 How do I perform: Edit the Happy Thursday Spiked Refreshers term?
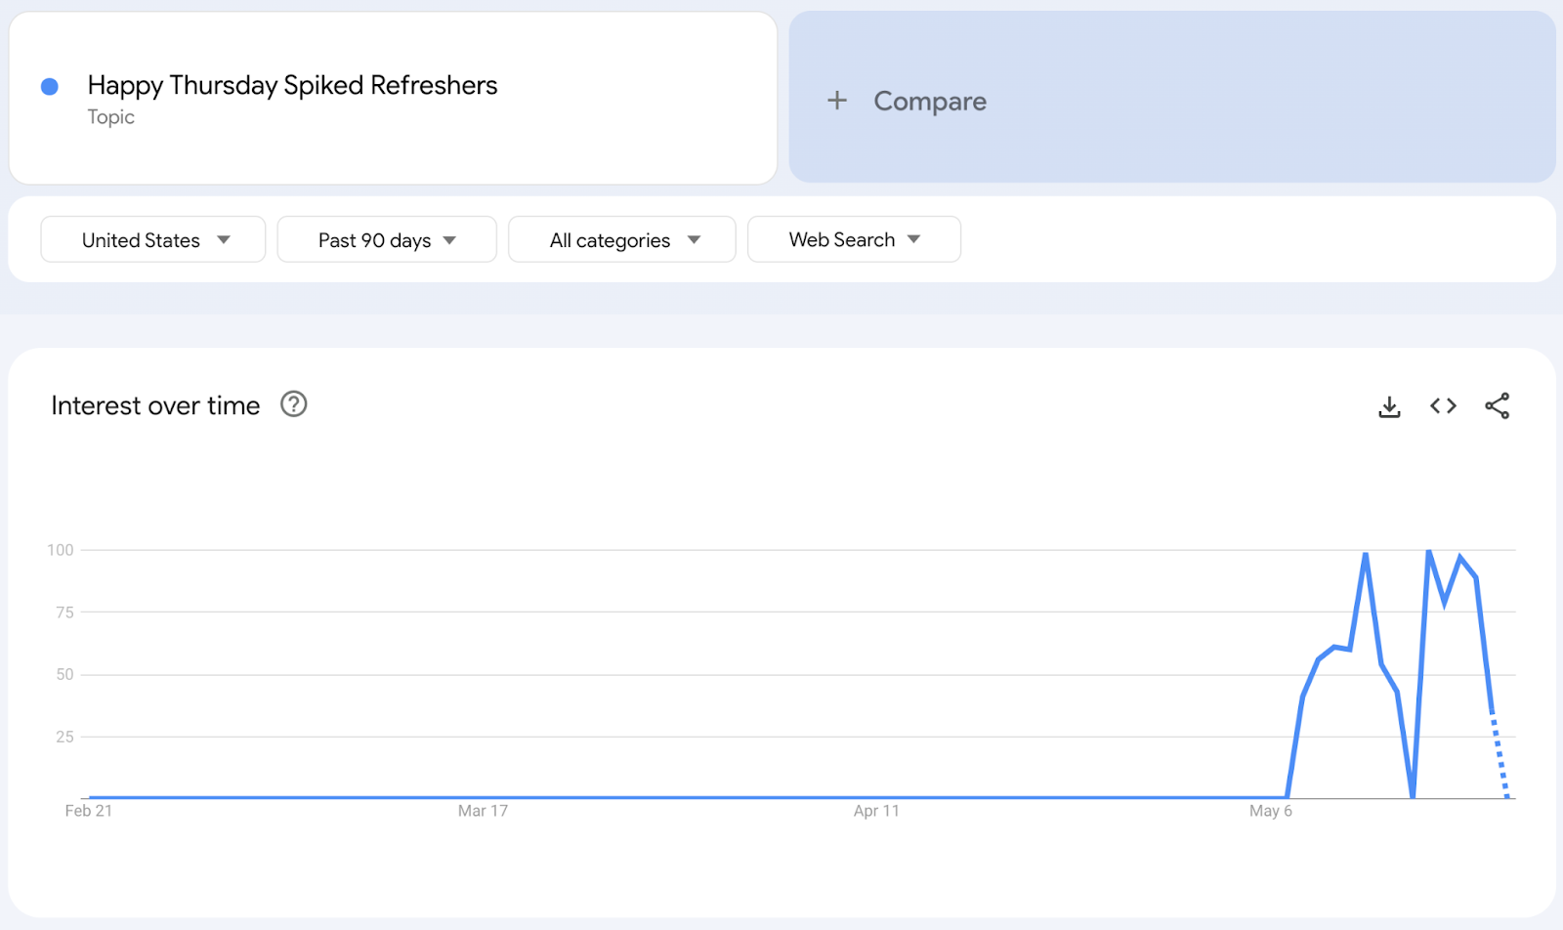point(293,85)
